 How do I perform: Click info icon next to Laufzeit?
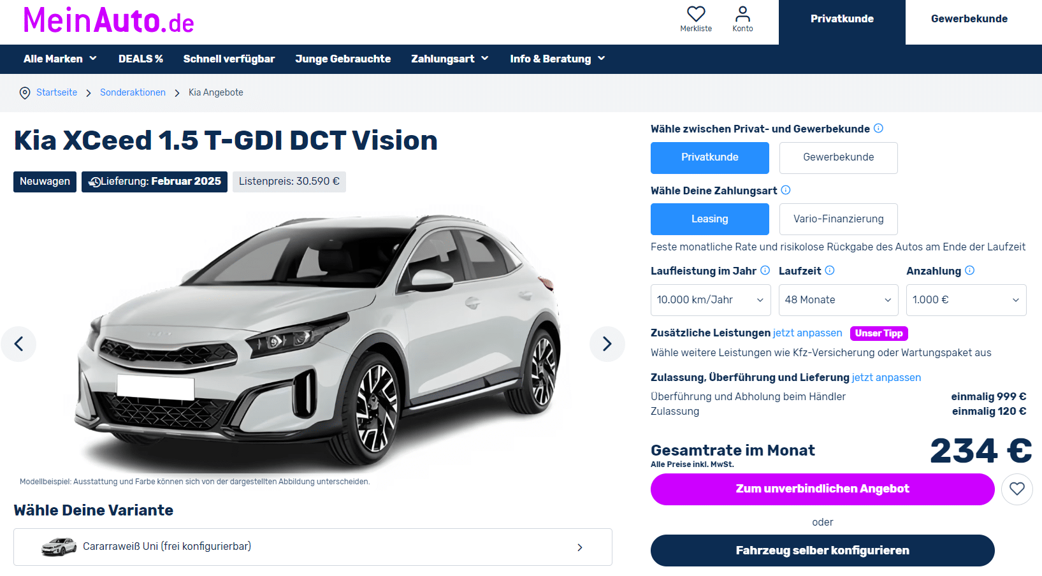[830, 270]
